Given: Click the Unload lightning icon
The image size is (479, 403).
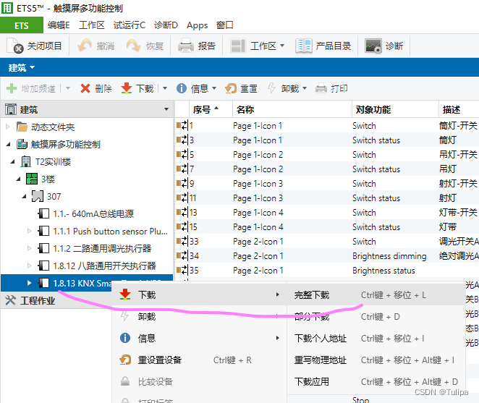Looking at the screenshot, I should tap(271, 88).
